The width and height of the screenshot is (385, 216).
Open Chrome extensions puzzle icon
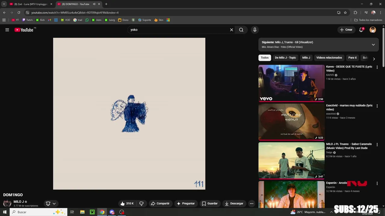[355, 13]
